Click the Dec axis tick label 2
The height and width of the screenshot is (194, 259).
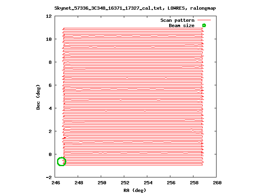tap(50, 131)
